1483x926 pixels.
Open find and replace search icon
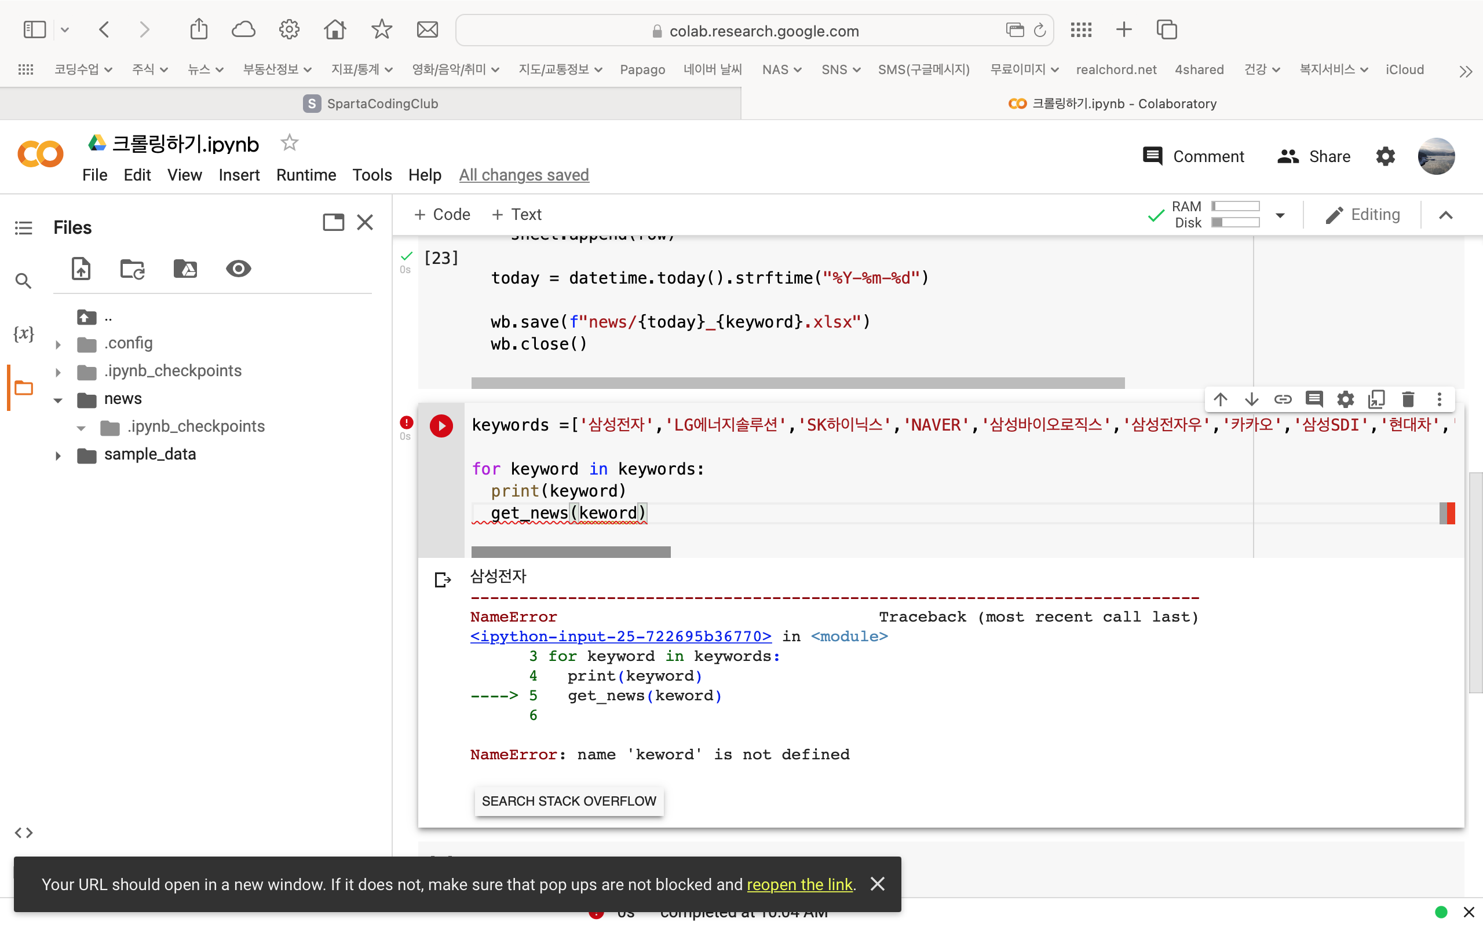coord(23,281)
